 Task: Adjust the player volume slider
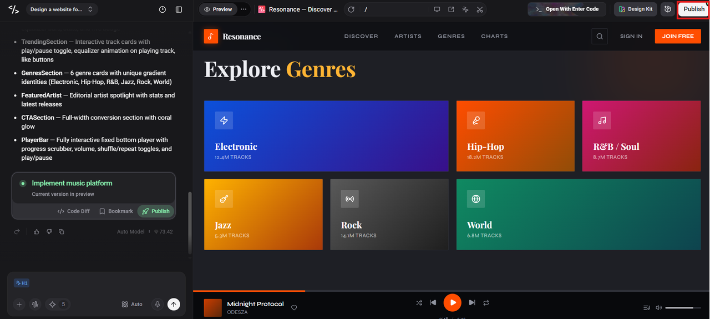(x=683, y=307)
